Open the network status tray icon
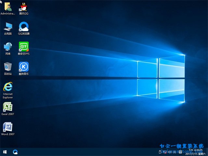Viewport: 208px width, 156px height. (x=165, y=152)
